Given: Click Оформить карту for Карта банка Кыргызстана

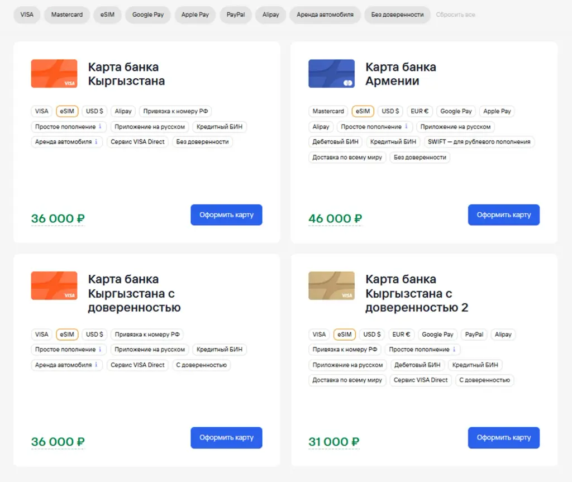Looking at the screenshot, I should (x=226, y=215).
